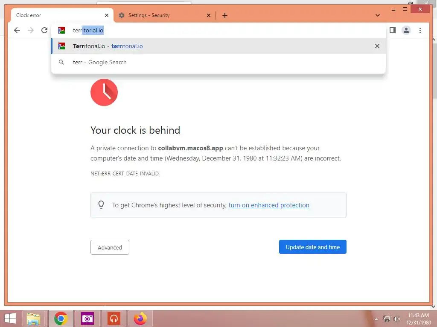437x327 pixels.
Task: Go back to the previous page
Action: (17, 30)
